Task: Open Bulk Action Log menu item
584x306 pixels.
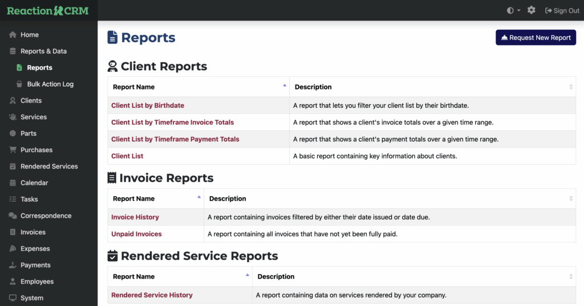Action: [50, 84]
